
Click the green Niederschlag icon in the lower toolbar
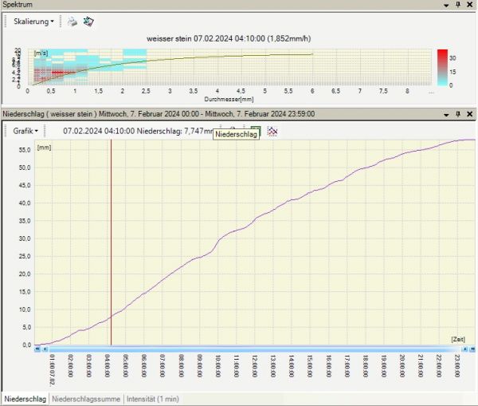(x=256, y=130)
